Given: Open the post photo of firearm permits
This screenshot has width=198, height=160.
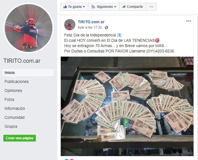Looking at the screenshot, I should click(127, 106).
